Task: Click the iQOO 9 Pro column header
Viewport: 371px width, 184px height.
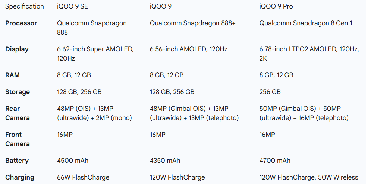Action: pos(277,6)
